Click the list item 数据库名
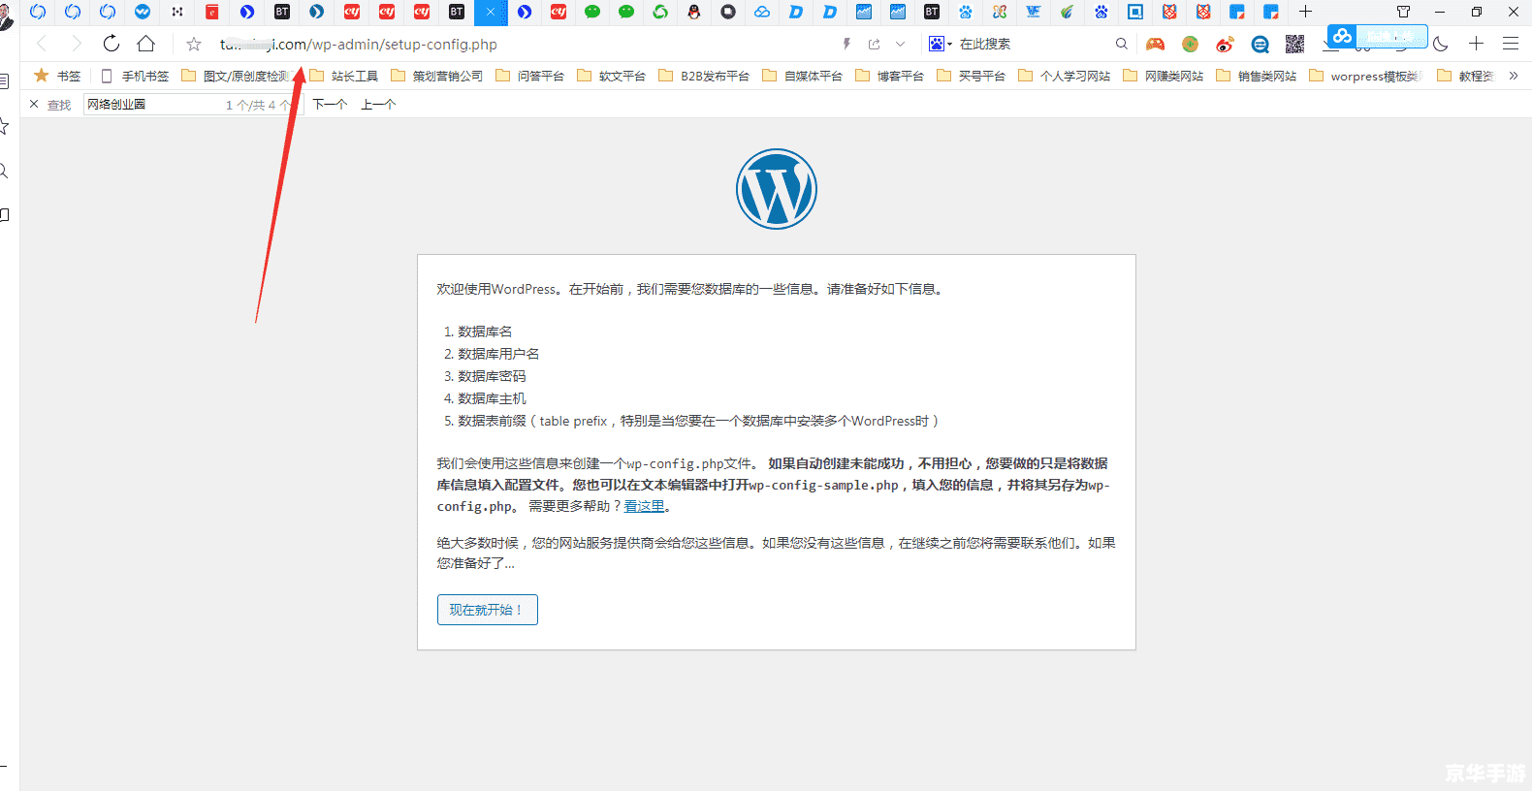 point(485,332)
